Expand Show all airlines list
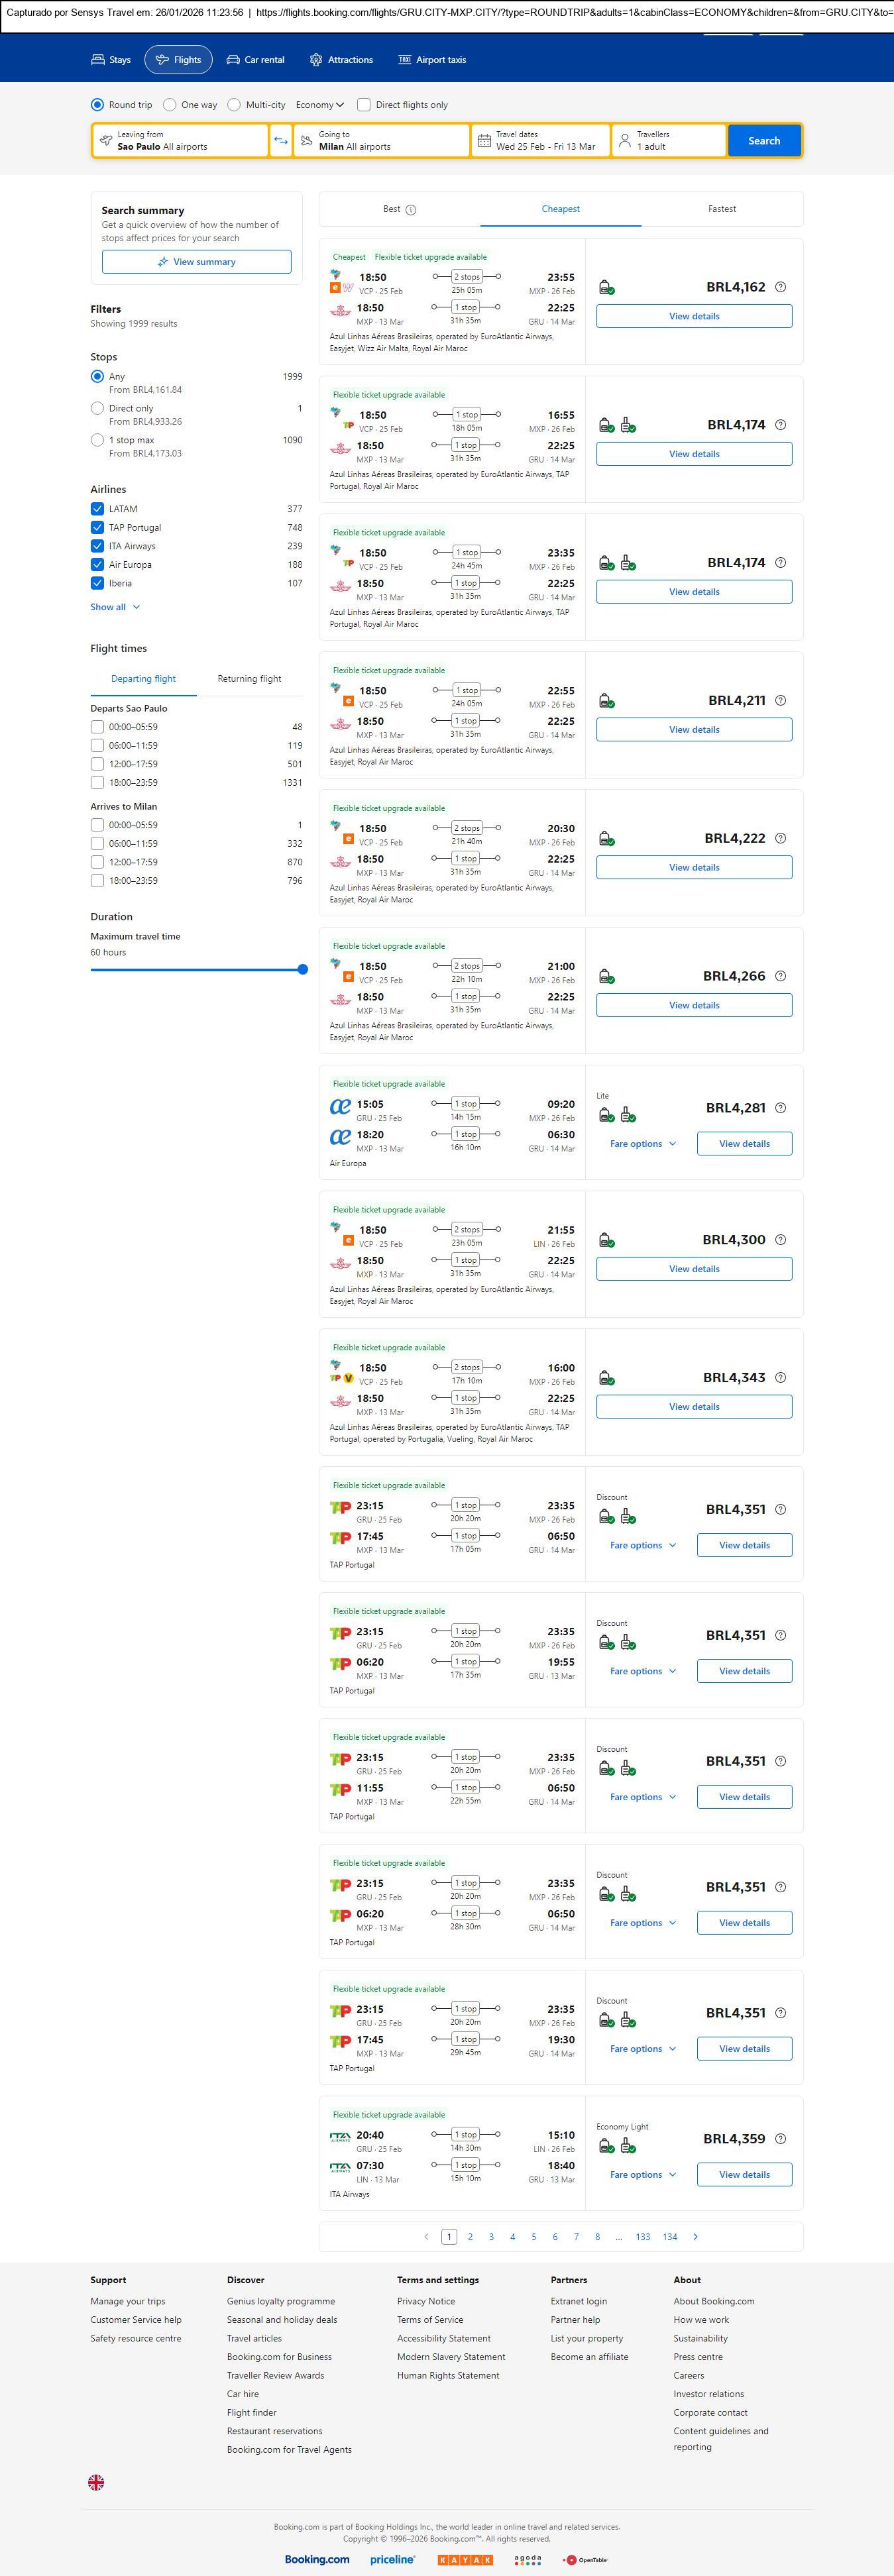 coord(115,607)
